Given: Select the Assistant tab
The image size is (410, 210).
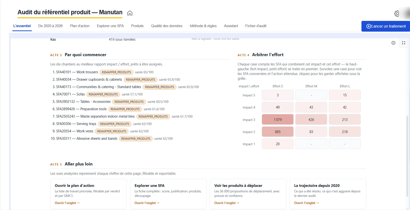Looking at the screenshot, I should tap(231, 26).
